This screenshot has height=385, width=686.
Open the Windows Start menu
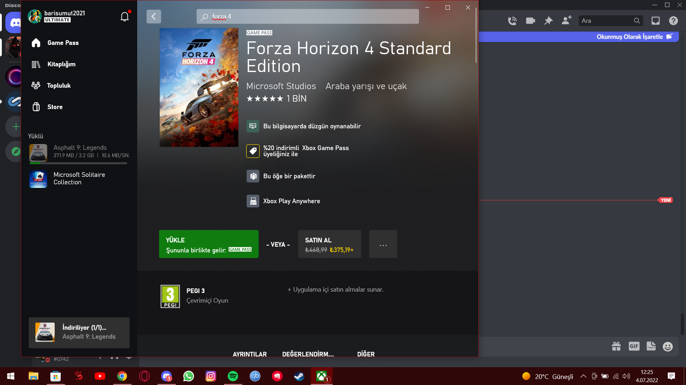click(x=11, y=376)
